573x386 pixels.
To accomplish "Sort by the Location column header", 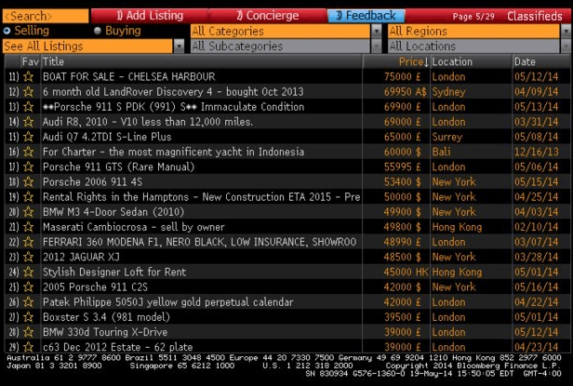I will pos(472,61).
